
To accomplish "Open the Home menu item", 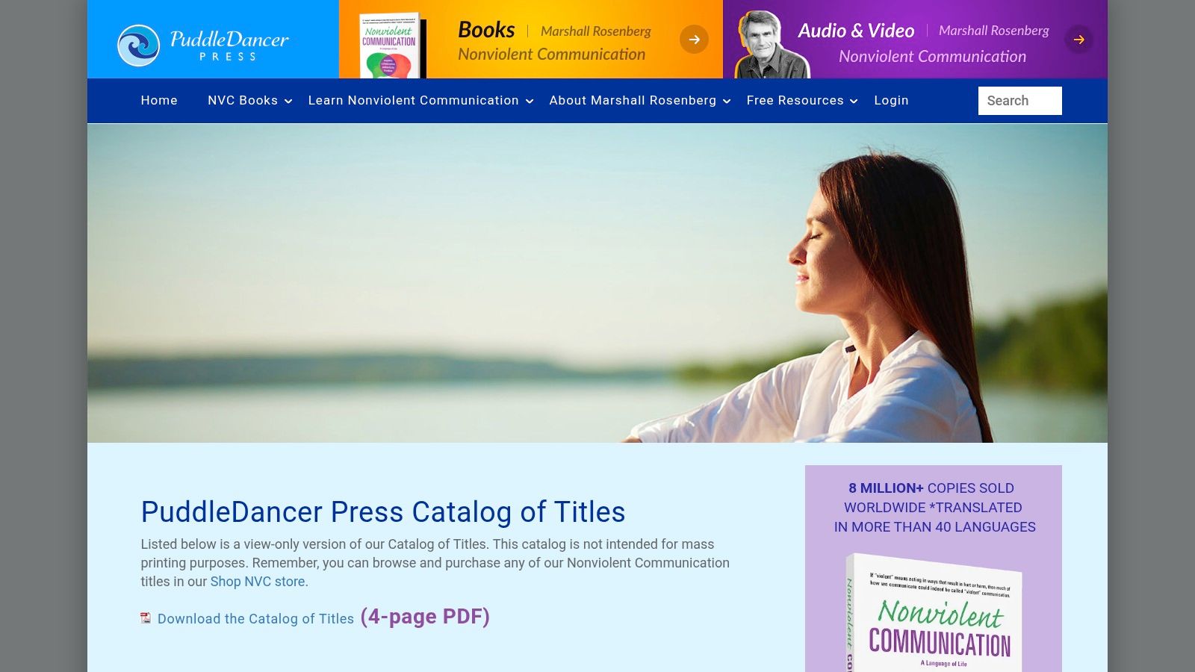I will point(159,100).
